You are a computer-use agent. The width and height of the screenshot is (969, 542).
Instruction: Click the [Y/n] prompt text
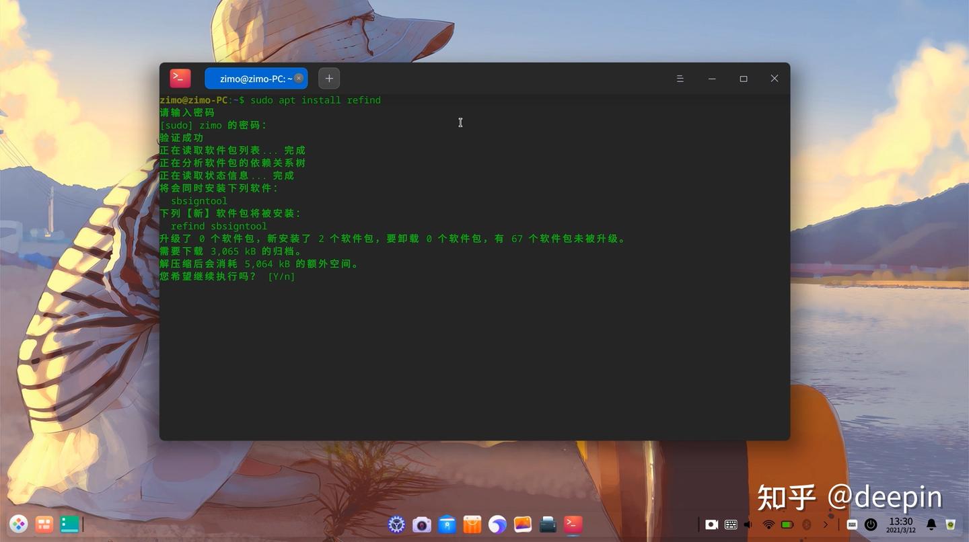point(281,276)
